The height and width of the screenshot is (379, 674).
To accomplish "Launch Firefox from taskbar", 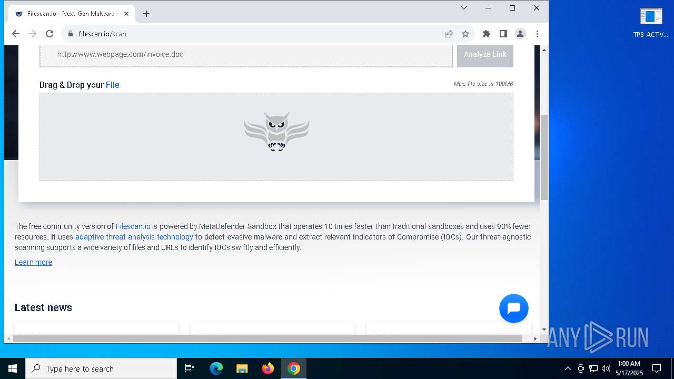I will (268, 368).
